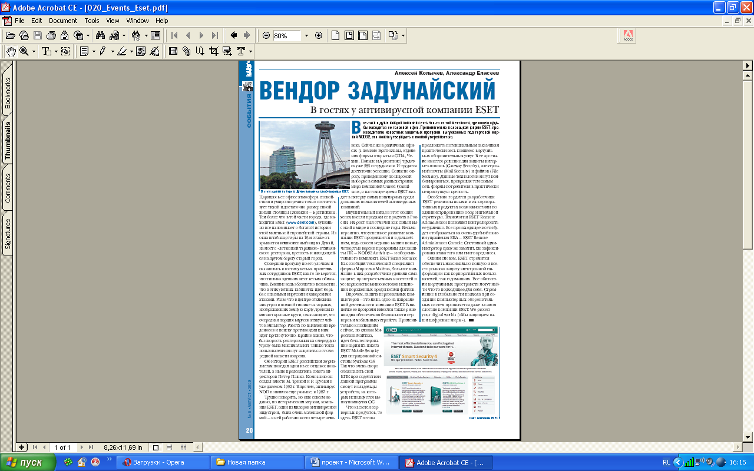Go to first page via toolbar arrow
Viewport: 754px width, 471px height.
(x=175, y=35)
